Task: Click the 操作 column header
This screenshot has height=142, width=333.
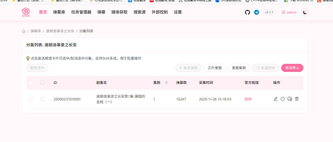Action: coord(277,83)
